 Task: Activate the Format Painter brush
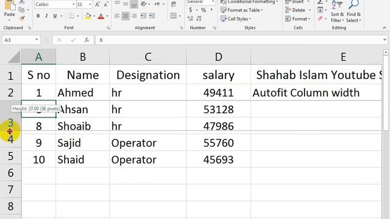22,18
